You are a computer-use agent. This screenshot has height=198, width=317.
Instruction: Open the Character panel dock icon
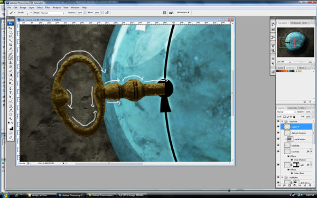273,59
